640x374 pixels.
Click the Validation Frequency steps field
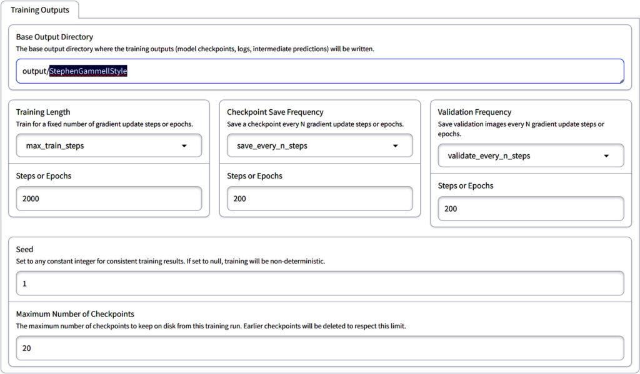coord(531,209)
